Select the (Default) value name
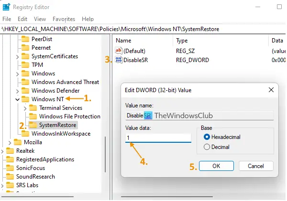Viewport: 287px width, 201px height. coord(134,51)
